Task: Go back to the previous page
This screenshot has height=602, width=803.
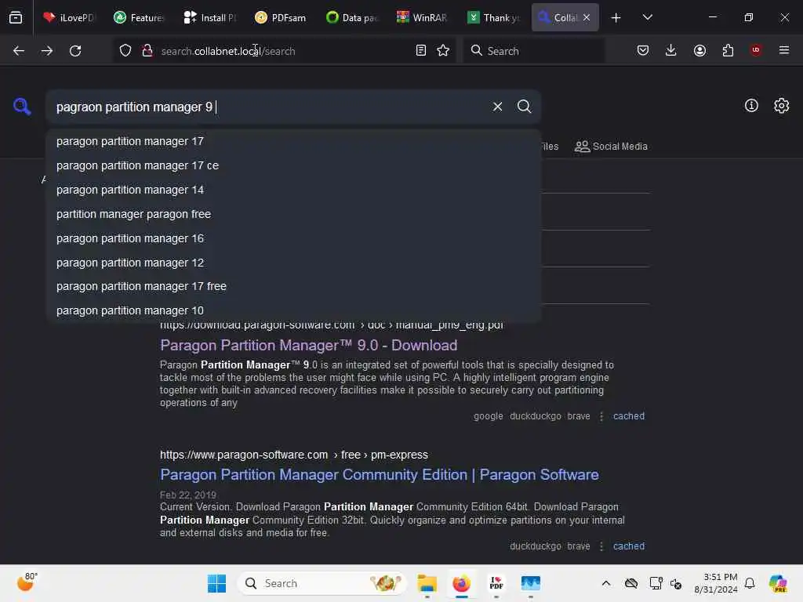Action: click(x=19, y=51)
